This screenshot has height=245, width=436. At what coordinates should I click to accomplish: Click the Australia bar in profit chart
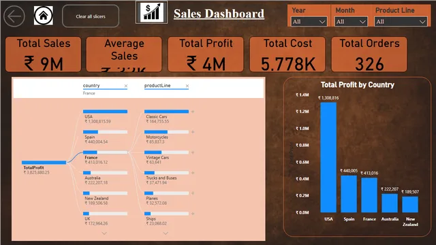(390, 203)
